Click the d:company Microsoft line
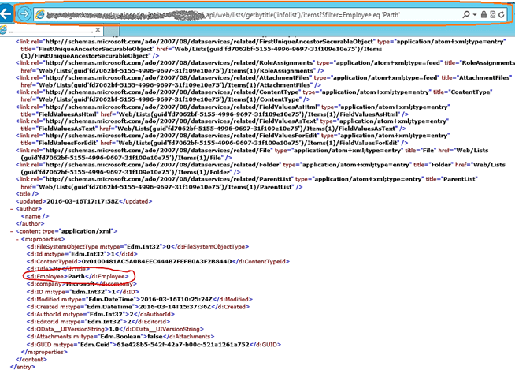515x370 pixels. 82,284
